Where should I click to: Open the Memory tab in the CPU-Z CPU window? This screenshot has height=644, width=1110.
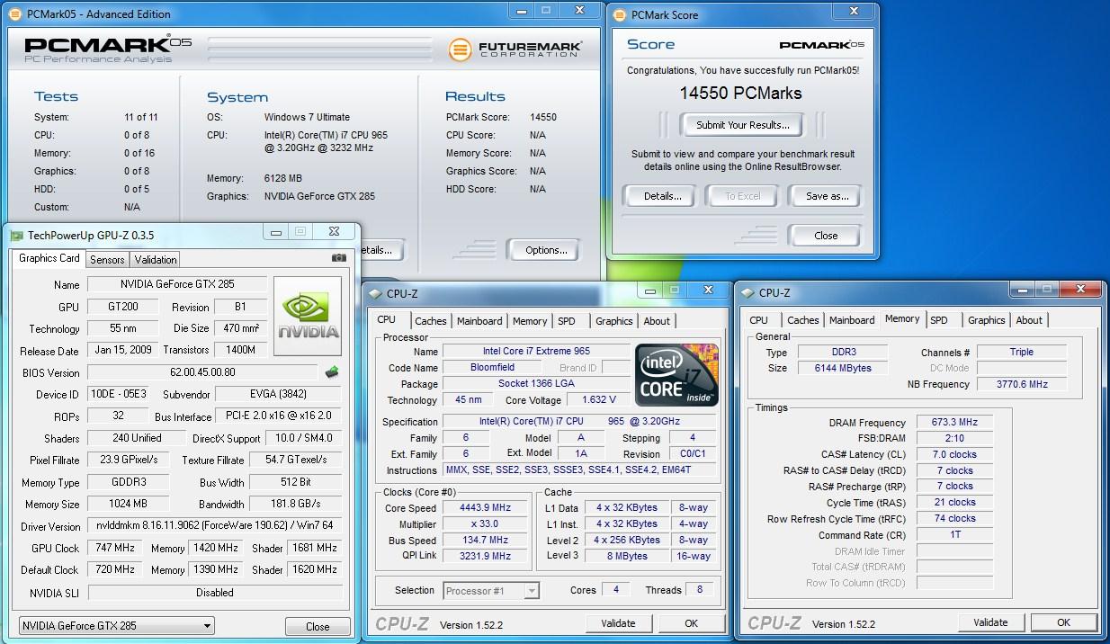click(x=530, y=321)
